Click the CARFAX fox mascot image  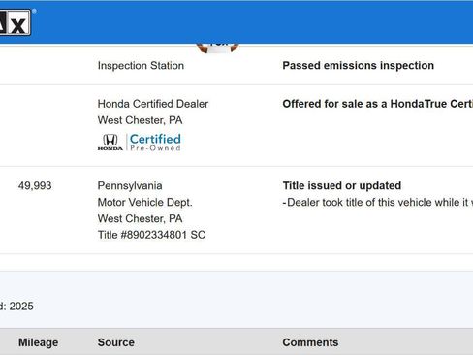(217, 48)
